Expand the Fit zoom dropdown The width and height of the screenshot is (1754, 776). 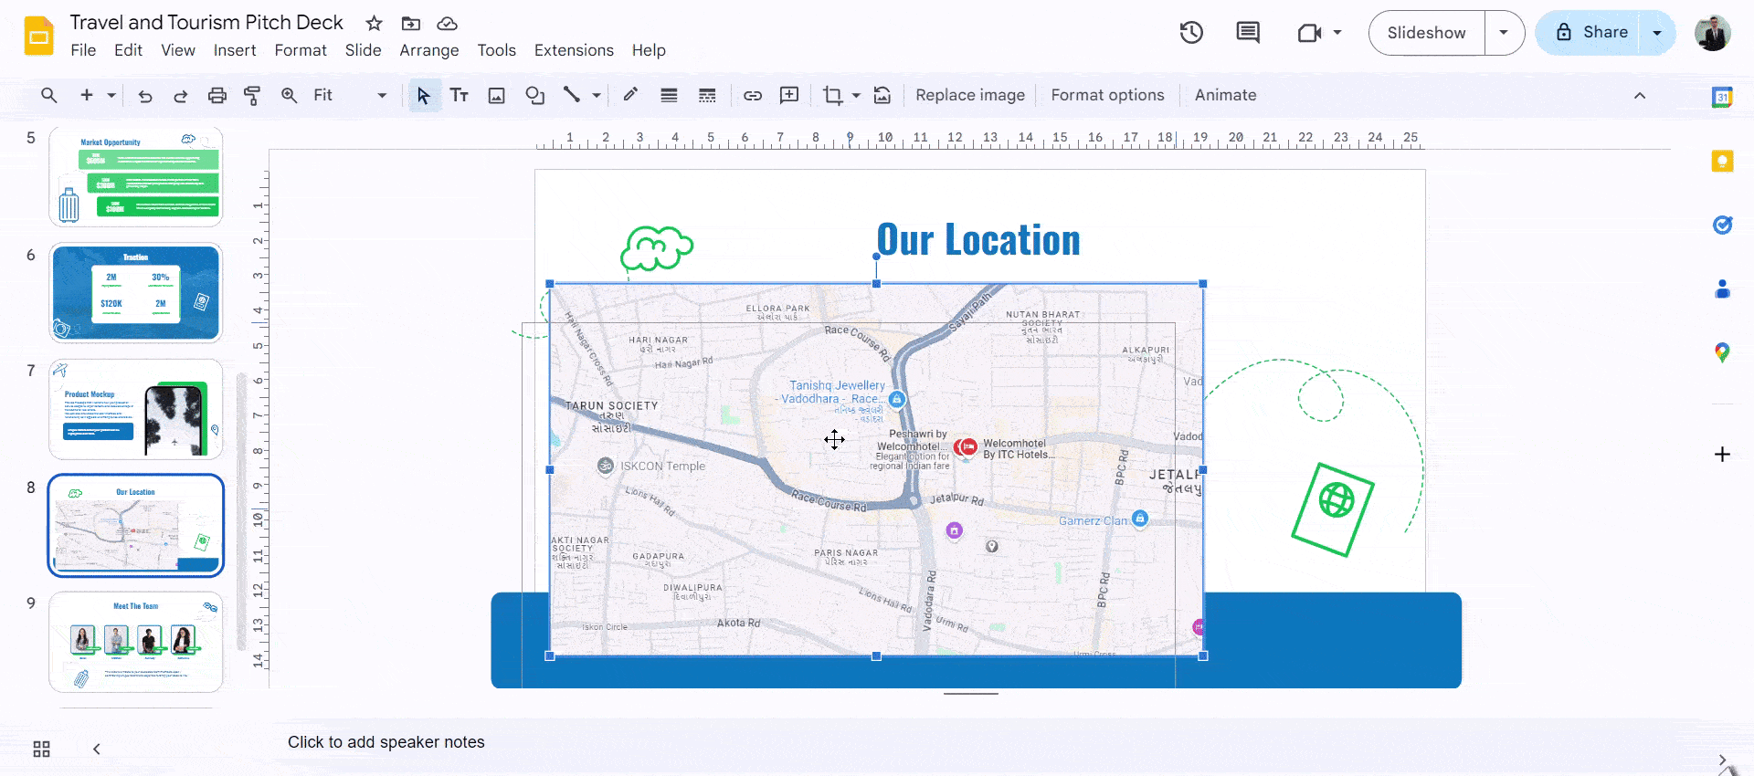(381, 96)
